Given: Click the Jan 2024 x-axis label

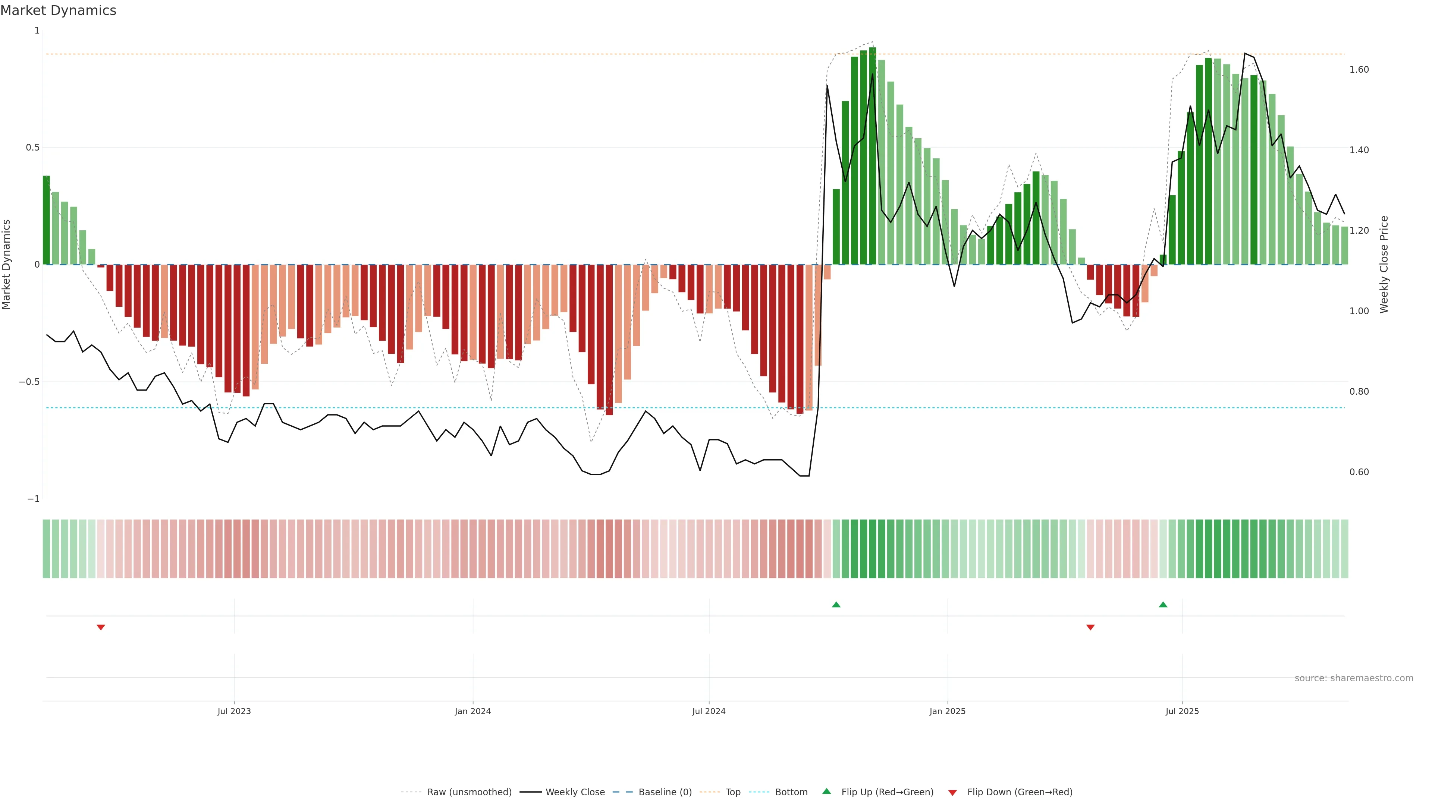Looking at the screenshot, I should [x=472, y=711].
